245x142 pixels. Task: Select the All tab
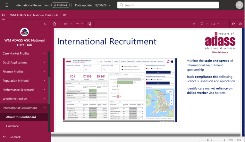click(3, 15)
